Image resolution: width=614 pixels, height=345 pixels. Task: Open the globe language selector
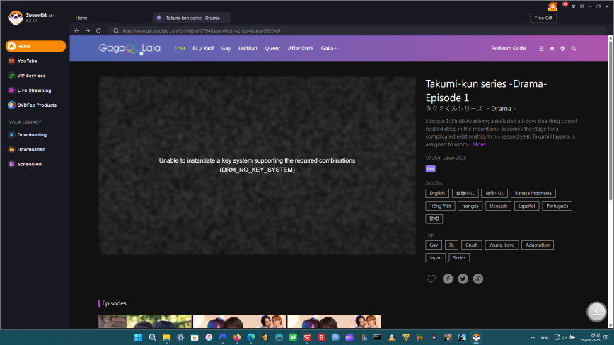tap(562, 49)
